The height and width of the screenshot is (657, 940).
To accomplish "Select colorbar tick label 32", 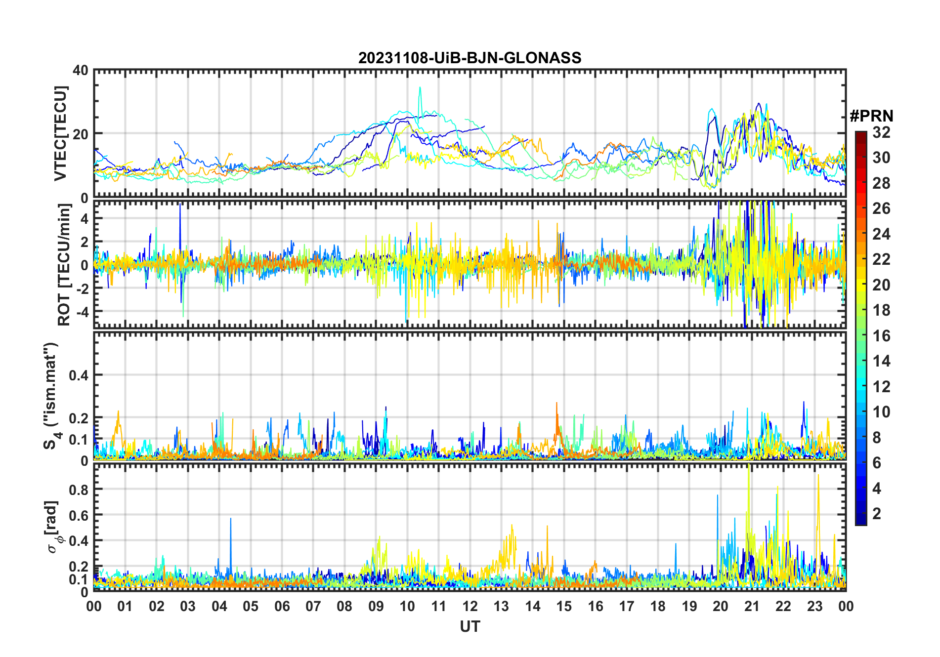I will click(881, 132).
